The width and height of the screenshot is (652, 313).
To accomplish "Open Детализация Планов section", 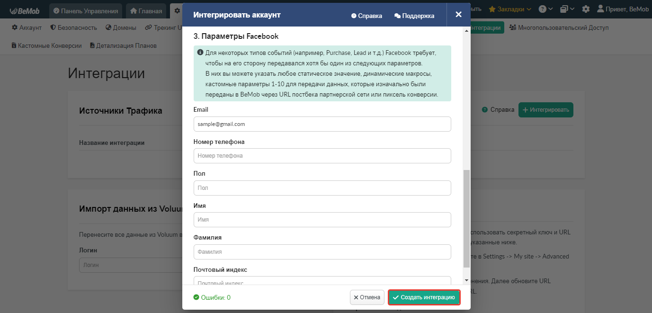I will (x=123, y=46).
